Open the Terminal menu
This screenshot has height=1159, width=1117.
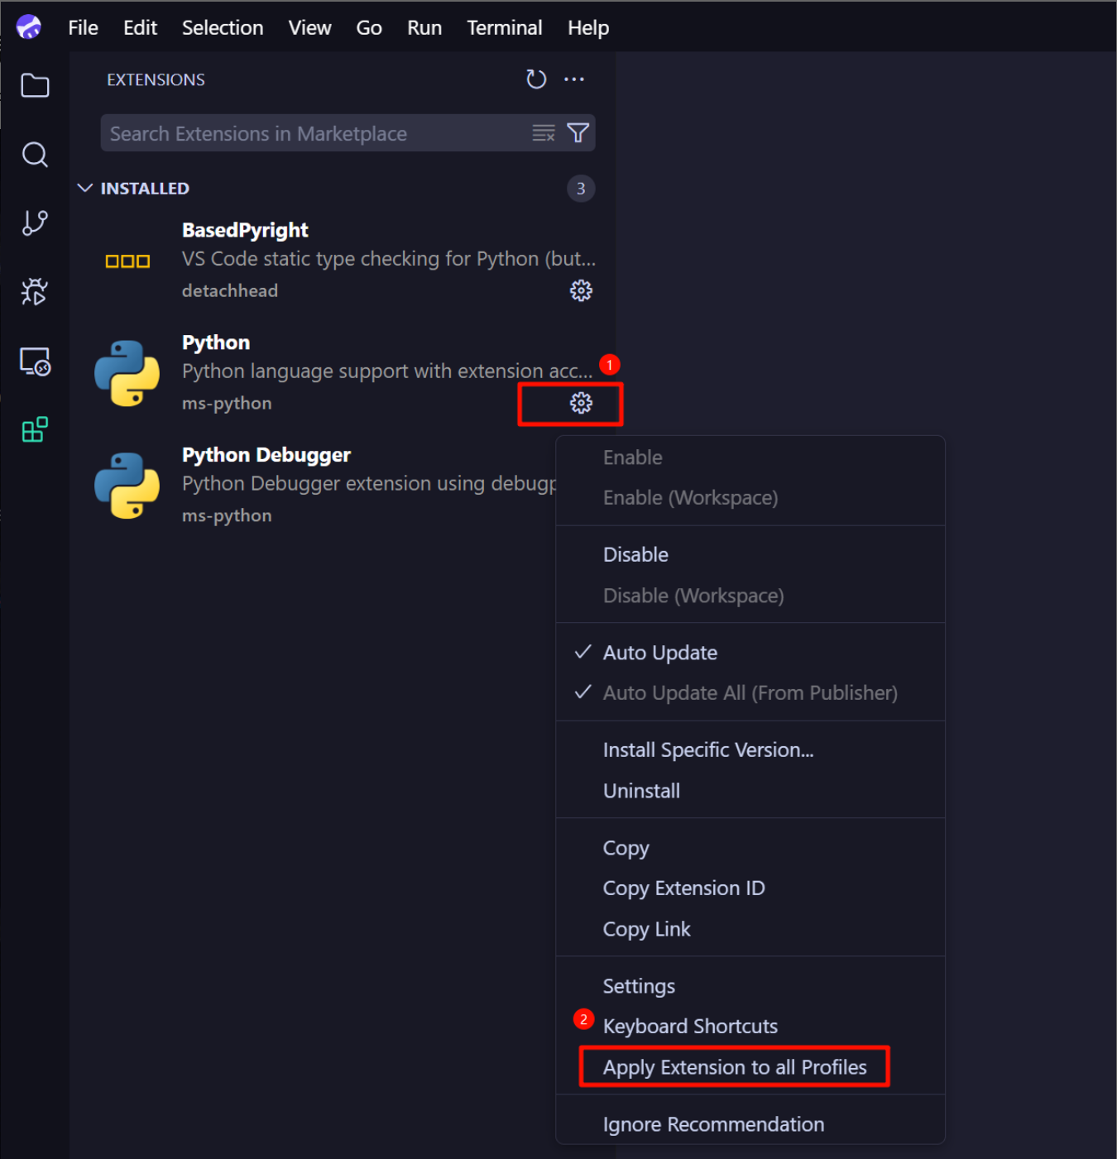pos(504,27)
